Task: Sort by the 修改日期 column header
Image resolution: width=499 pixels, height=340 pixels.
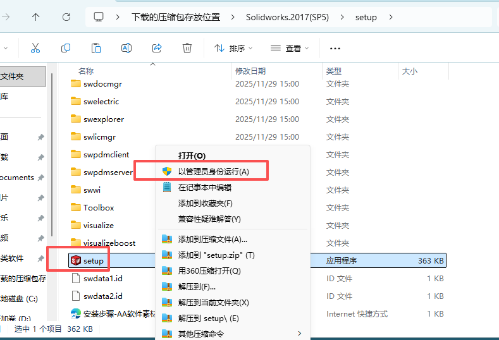Action: pyautogui.click(x=250, y=71)
